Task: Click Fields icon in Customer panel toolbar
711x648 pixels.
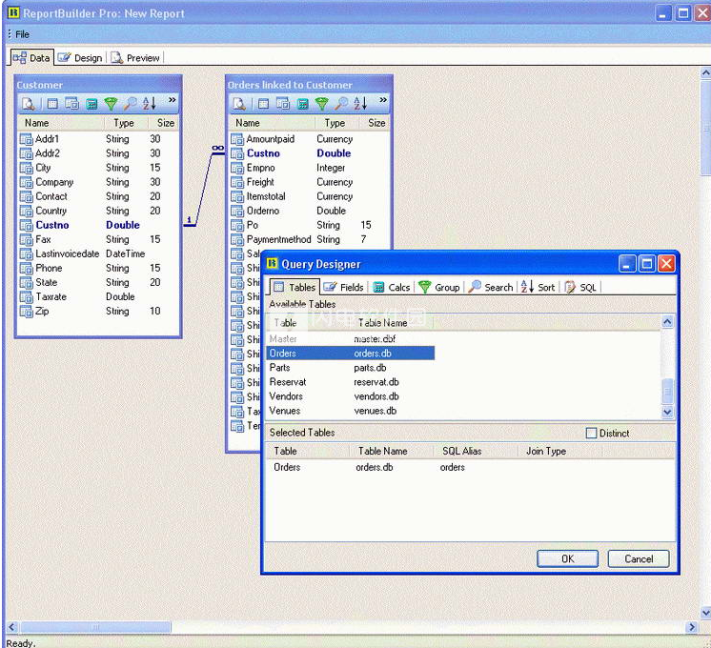Action: (x=71, y=104)
